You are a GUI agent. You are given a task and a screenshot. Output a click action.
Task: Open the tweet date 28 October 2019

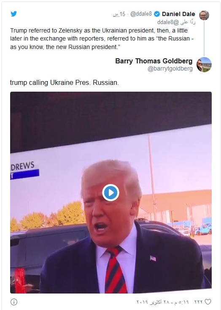pyautogui.click(x=162, y=302)
